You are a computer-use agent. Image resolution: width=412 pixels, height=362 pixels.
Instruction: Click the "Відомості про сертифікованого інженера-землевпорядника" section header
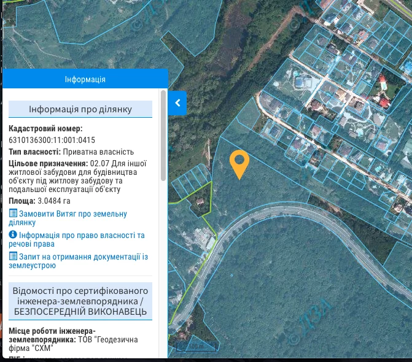coord(80,301)
